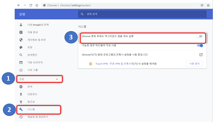
Task: Click the search icon for 검색엔진
Action: click(21, 55)
